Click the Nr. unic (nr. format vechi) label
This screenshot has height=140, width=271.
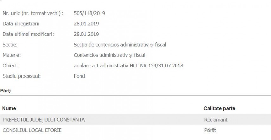33,13
